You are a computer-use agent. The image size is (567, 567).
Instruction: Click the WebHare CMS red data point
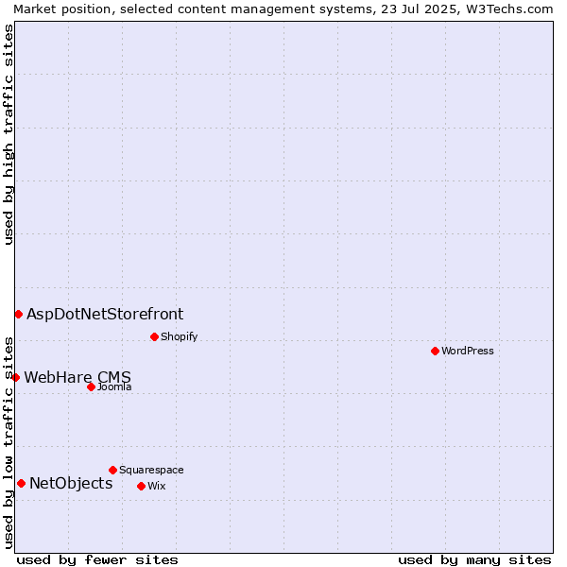point(15,378)
